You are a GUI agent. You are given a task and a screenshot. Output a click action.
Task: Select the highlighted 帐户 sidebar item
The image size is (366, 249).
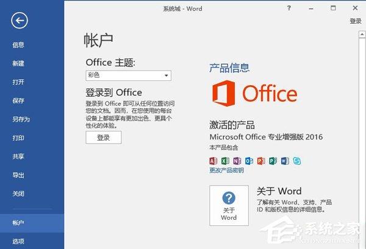(32, 223)
